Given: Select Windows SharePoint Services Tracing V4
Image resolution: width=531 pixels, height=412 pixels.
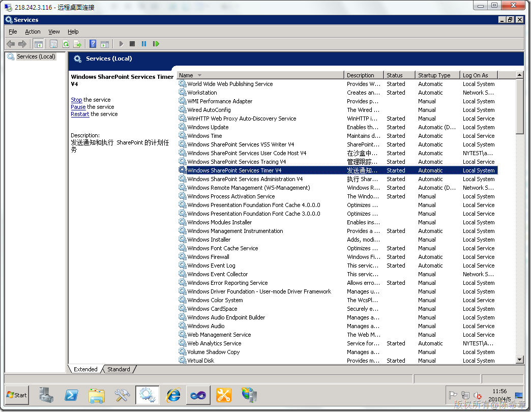Looking at the screenshot, I should [x=338, y=161].
